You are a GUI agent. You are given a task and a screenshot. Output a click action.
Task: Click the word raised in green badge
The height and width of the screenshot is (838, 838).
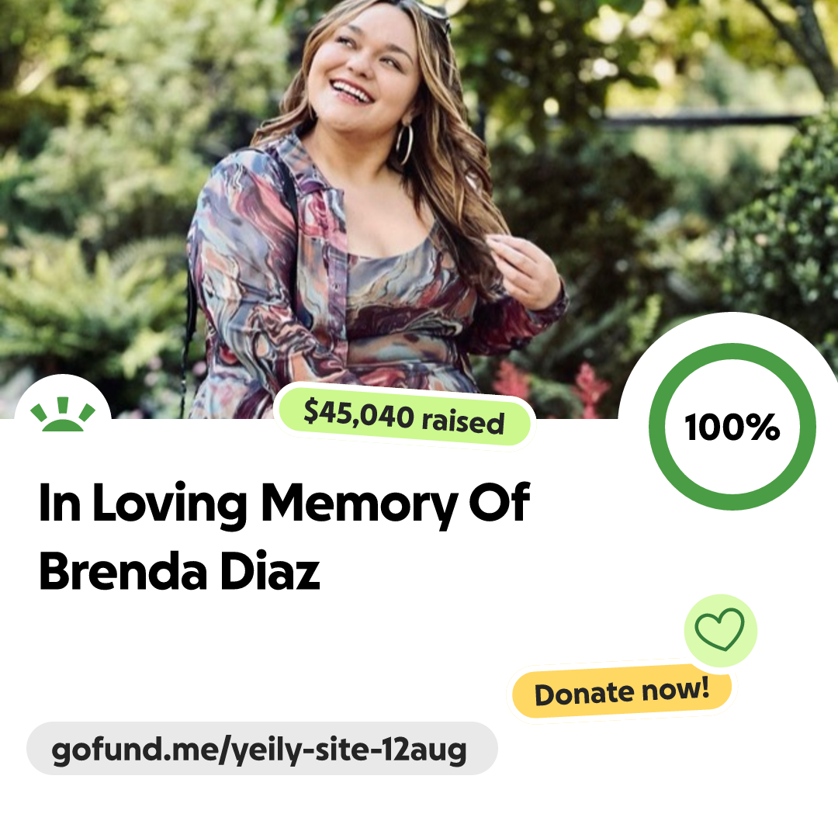point(462,421)
